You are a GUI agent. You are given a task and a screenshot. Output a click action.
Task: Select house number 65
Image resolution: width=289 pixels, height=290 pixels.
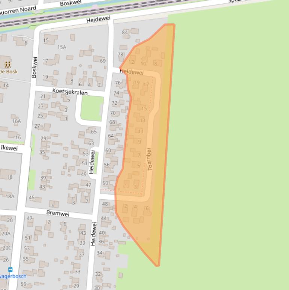(x=94, y=131)
